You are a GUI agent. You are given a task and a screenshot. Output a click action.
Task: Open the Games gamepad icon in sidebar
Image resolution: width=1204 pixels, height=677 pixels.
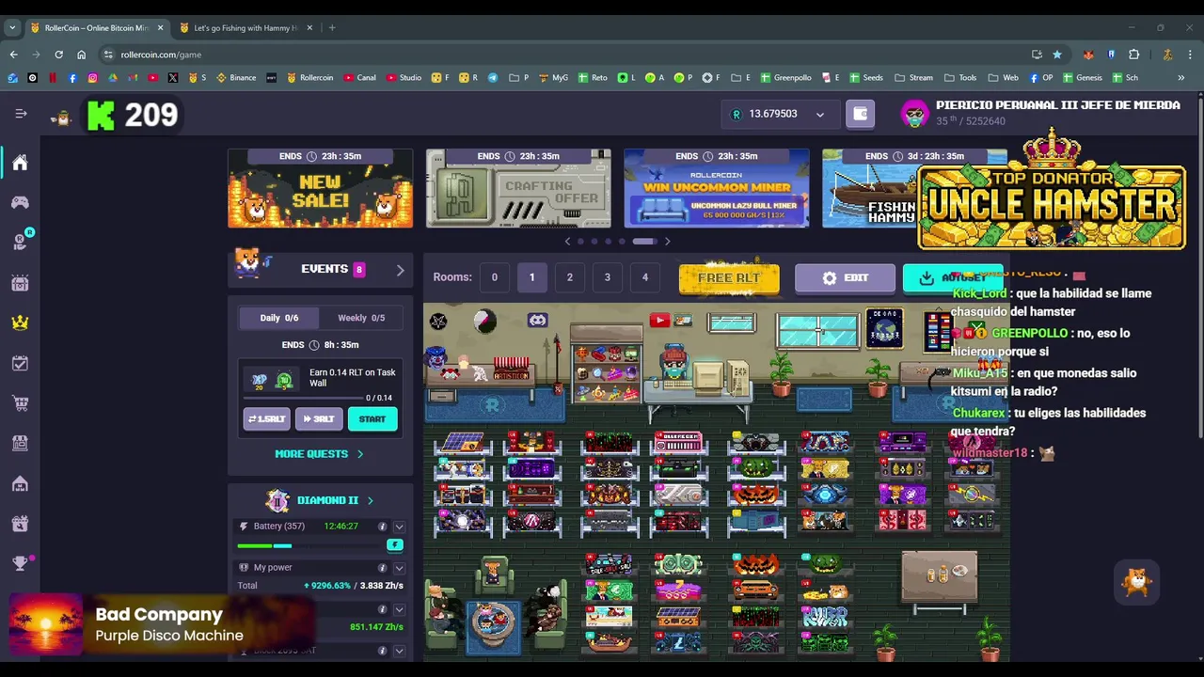20,202
